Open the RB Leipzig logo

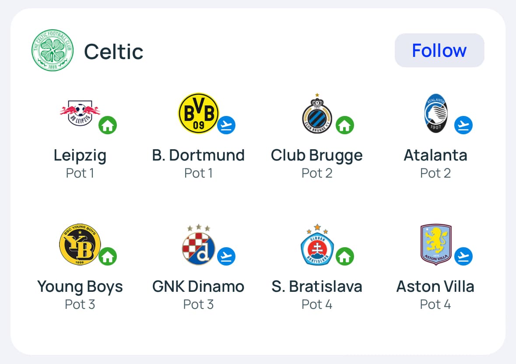(x=80, y=113)
